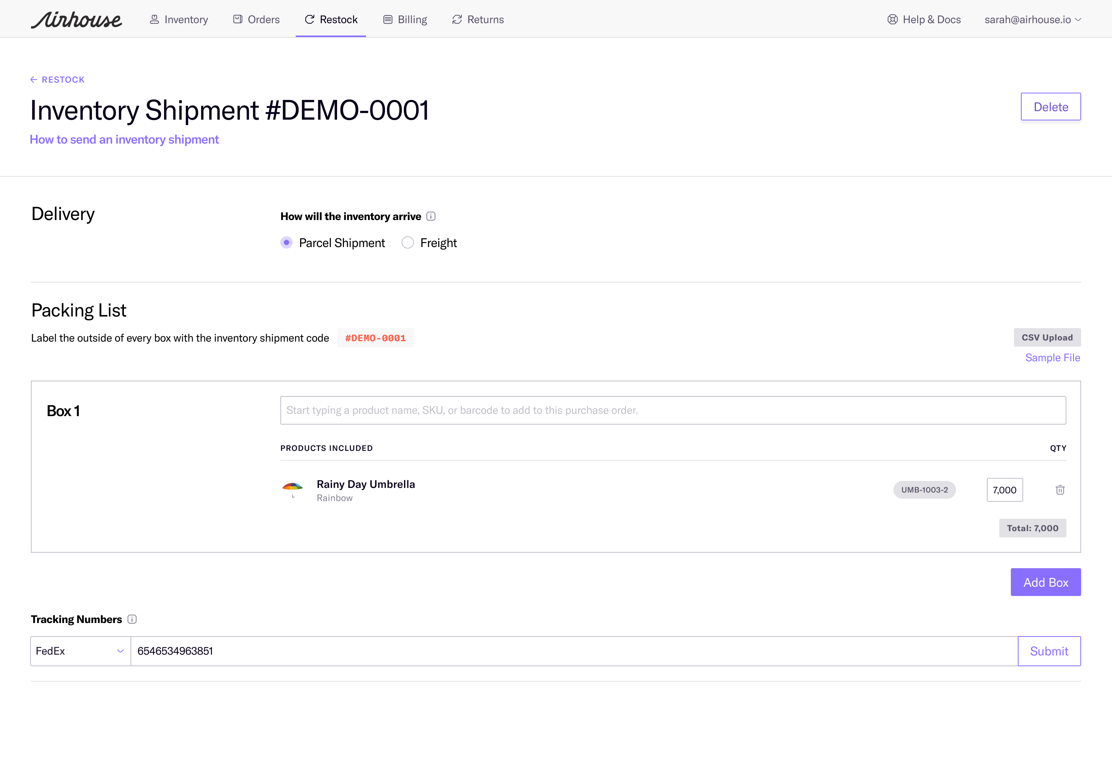The image size is (1112, 772).
Task: Click the info icon beside inventory arrival question
Action: pos(431,216)
